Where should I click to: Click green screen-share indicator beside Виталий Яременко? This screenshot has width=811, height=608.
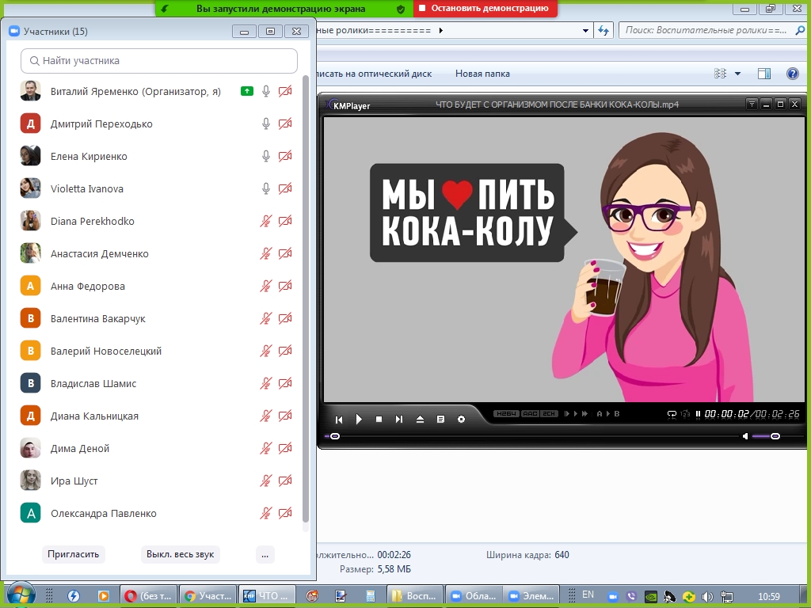tap(247, 92)
